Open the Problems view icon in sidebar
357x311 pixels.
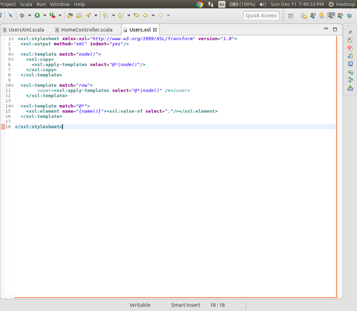tap(350, 40)
